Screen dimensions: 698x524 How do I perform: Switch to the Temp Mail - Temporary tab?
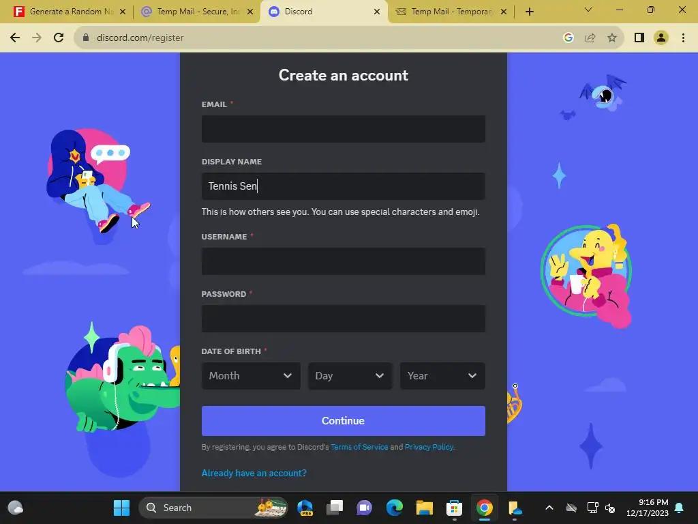coord(450,12)
